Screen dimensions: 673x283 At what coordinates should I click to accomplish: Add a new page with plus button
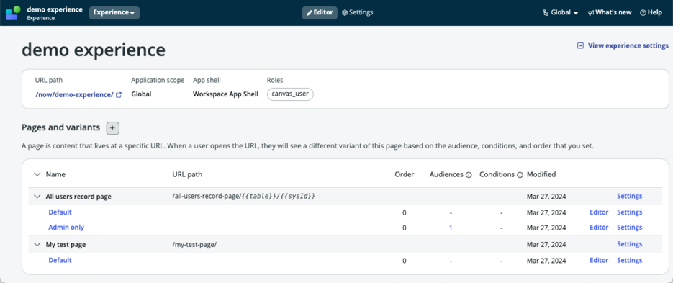[x=112, y=128]
